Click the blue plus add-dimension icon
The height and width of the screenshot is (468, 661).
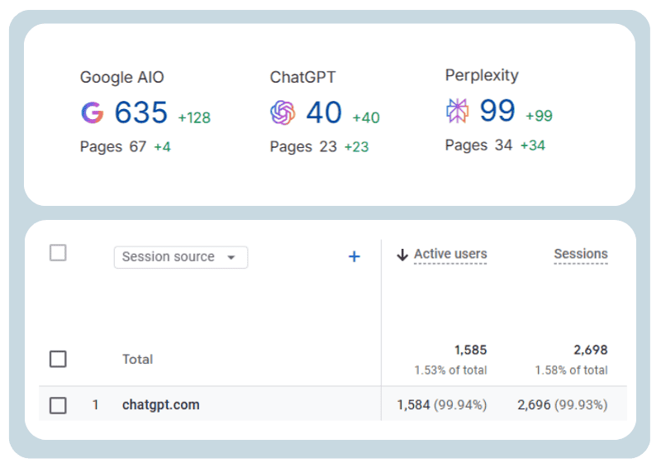click(354, 256)
